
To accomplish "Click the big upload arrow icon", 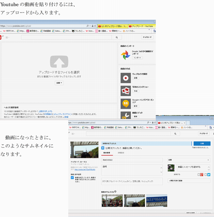I will tap(59, 62).
